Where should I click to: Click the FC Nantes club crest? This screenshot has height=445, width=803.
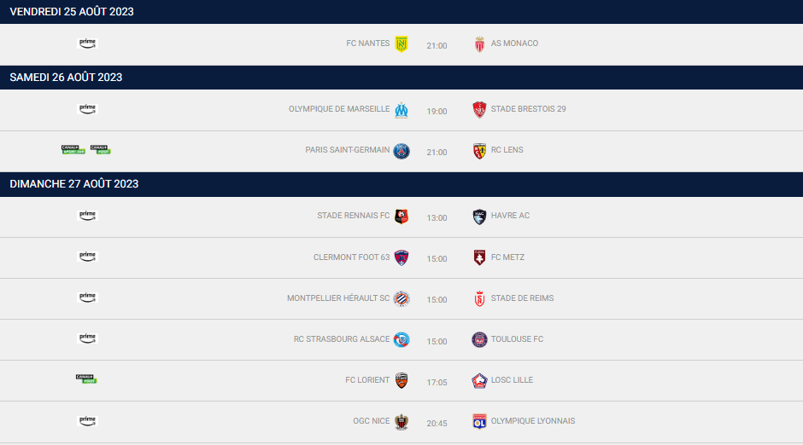click(401, 44)
